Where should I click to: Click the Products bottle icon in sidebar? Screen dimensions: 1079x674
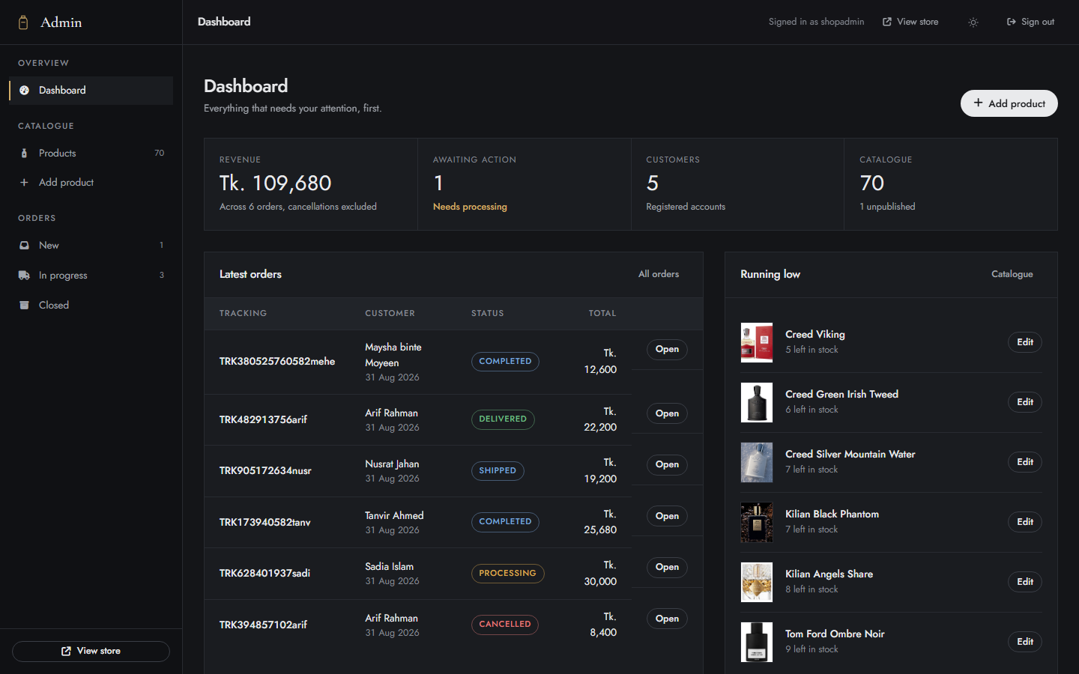tap(24, 153)
